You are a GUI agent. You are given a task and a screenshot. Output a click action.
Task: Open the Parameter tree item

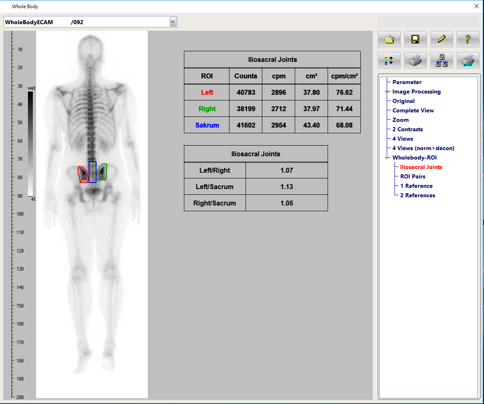click(406, 82)
